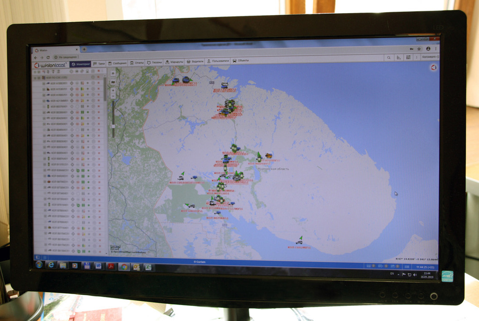Show hidden tray icons arrow

(x=399, y=275)
